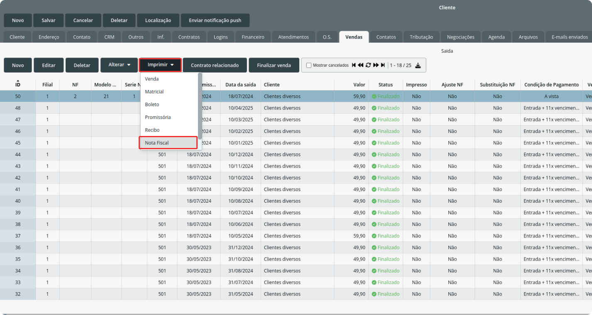Click the Editar button
This screenshot has width=592, height=315.
pos(49,65)
